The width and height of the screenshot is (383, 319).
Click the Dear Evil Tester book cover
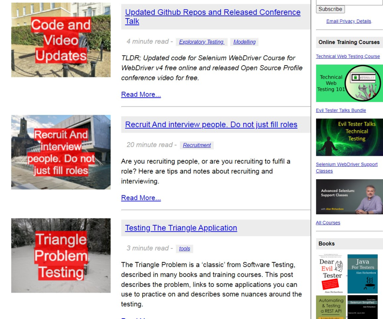(x=331, y=274)
